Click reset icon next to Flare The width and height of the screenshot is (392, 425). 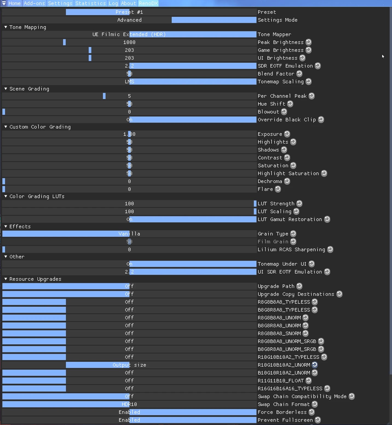tap(278, 189)
